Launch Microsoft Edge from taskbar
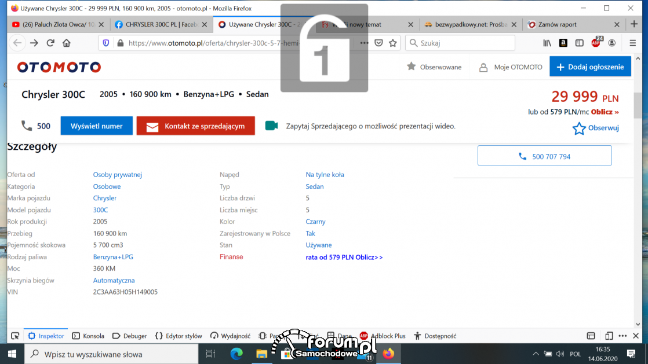The width and height of the screenshot is (648, 364). point(236,354)
